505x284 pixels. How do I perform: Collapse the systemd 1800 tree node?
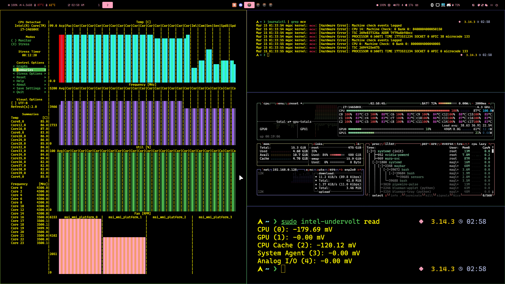(x=375, y=162)
